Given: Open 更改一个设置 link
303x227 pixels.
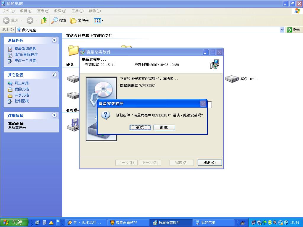Looking at the screenshot, I should tap(25, 60).
